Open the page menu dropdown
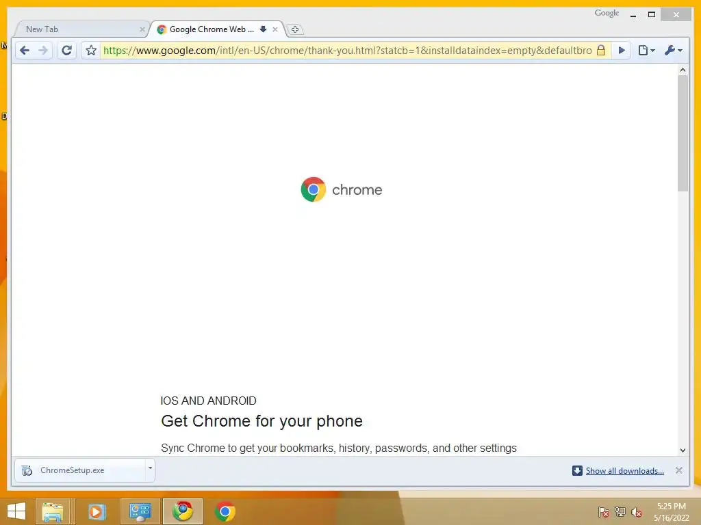 pyautogui.click(x=646, y=51)
